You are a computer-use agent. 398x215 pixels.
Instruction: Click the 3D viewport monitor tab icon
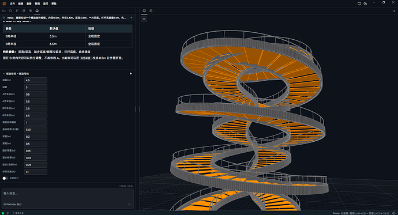tap(144, 11)
